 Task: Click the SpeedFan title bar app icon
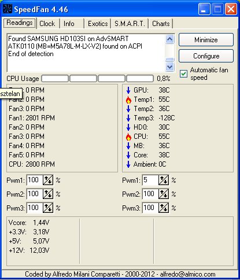coord(8,9)
